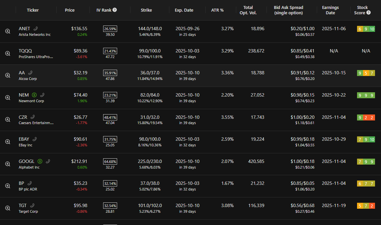Click price $90.61 in EBAY row
381x225 pixels.
(81, 139)
